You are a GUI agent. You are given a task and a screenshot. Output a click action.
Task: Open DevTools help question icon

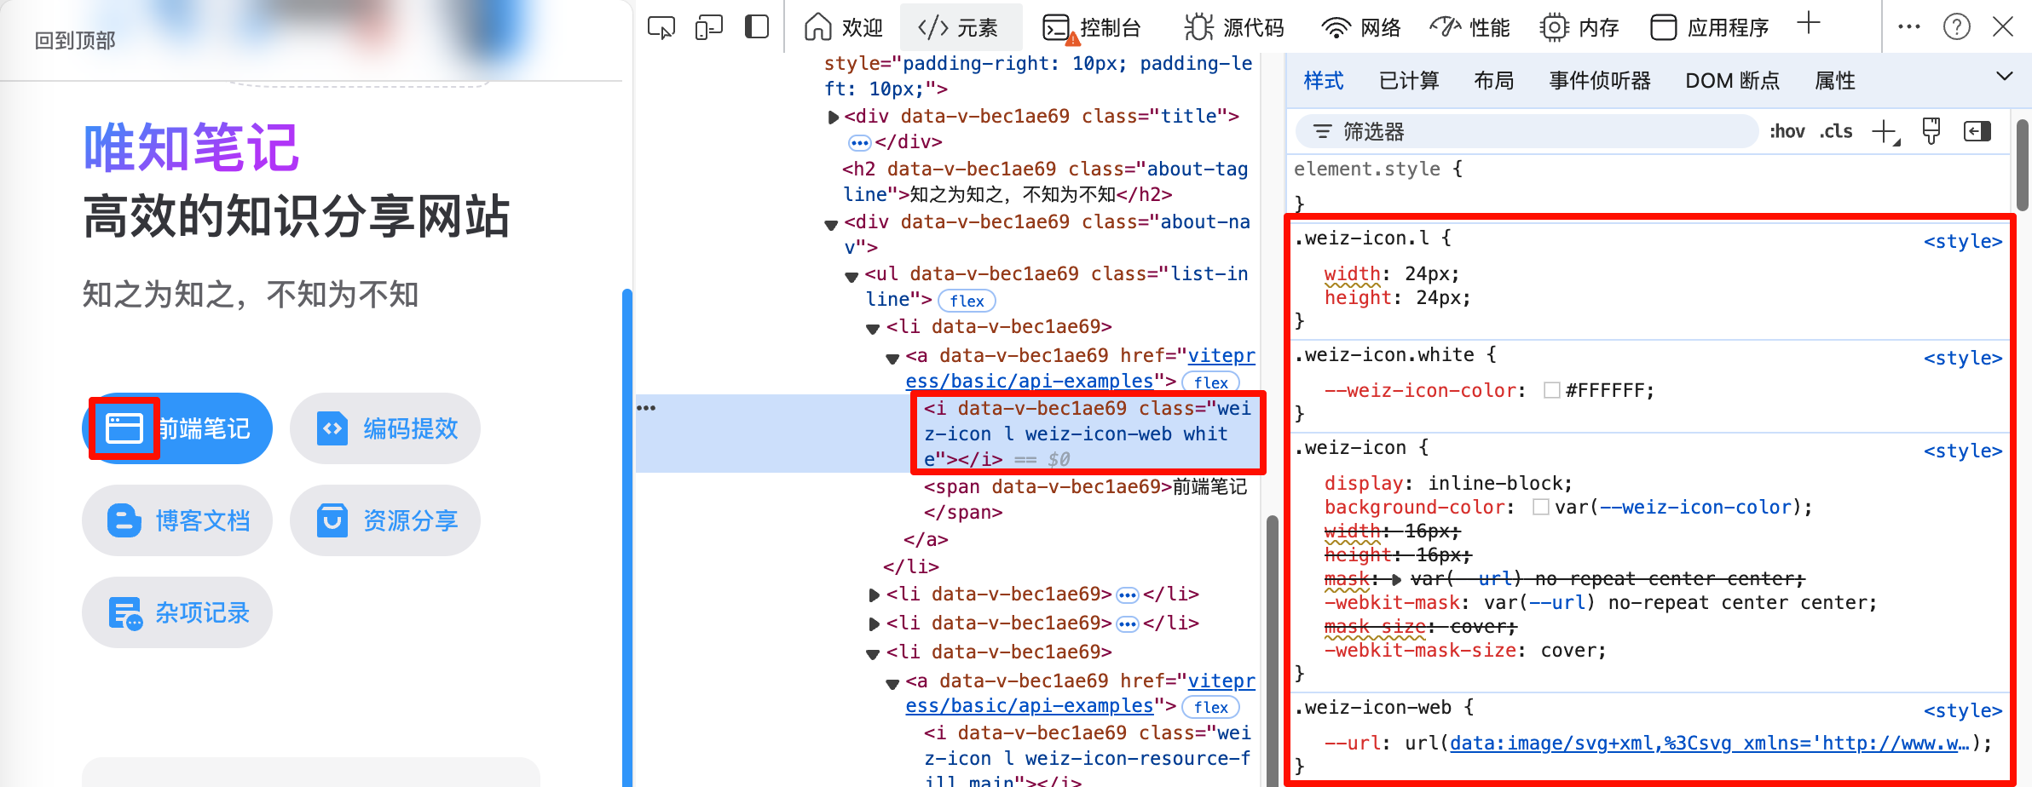pyautogui.click(x=1957, y=27)
